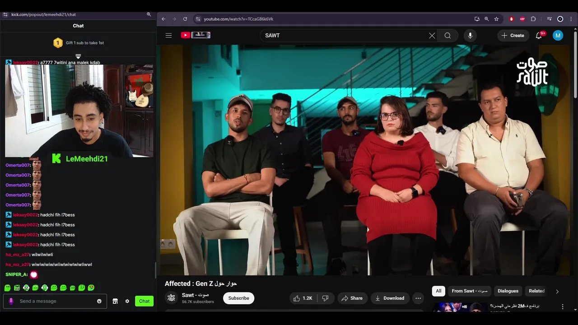
Task: Open Chrome three-dot menu
Action: pos(571,19)
